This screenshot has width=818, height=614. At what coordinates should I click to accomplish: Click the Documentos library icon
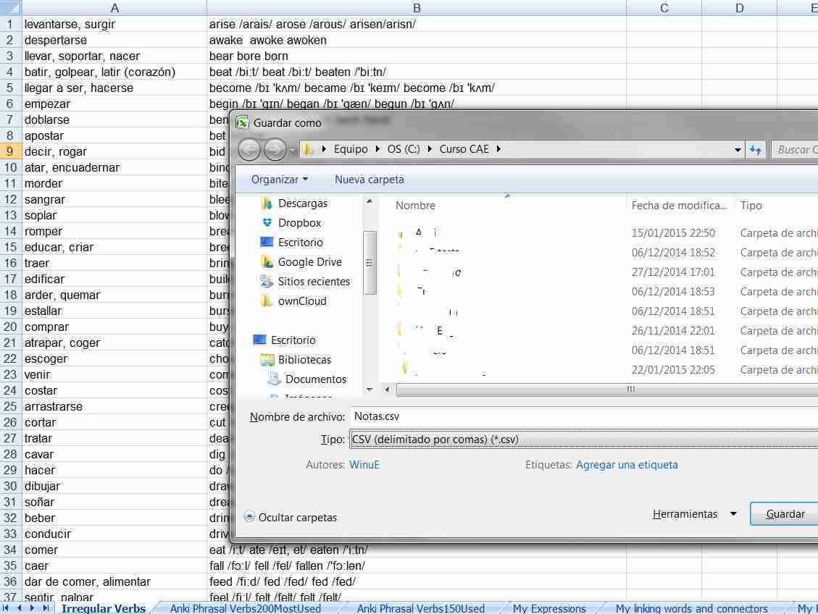coord(275,379)
